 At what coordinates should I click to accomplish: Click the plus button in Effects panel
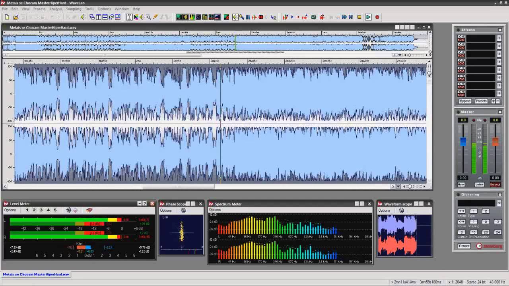tap(493, 101)
